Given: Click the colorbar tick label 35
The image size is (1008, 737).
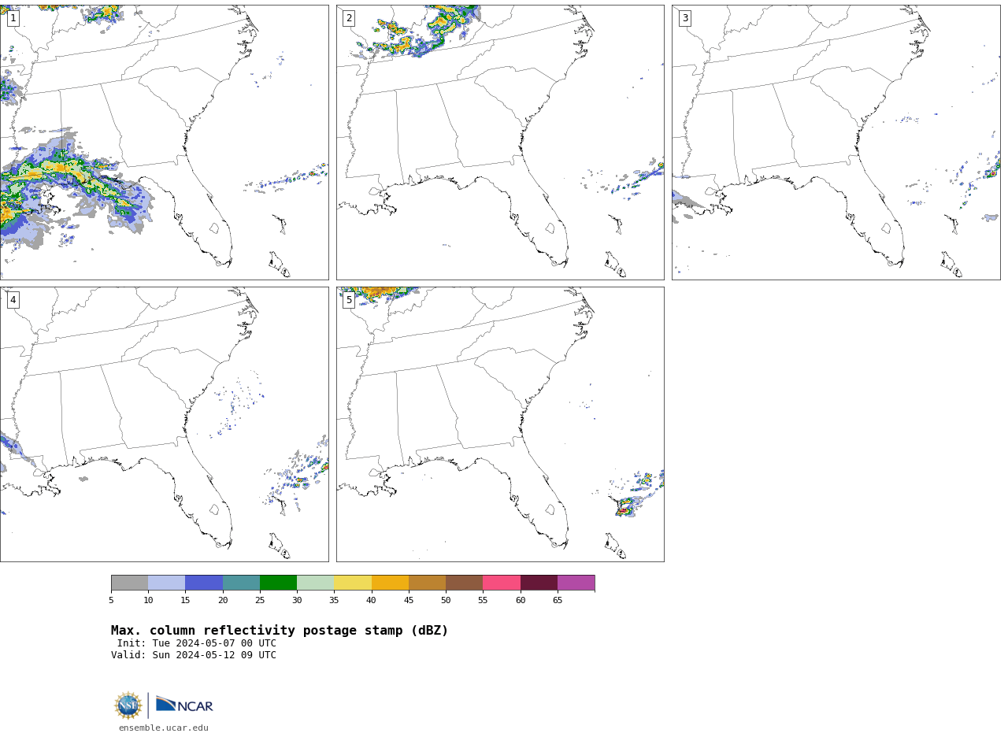Looking at the screenshot, I should coord(334,601).
